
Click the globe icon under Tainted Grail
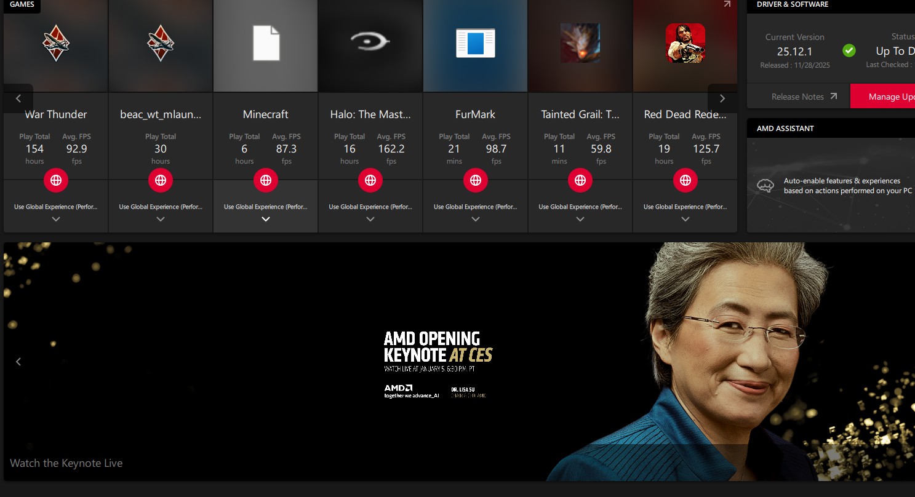[x=580, y=180]
